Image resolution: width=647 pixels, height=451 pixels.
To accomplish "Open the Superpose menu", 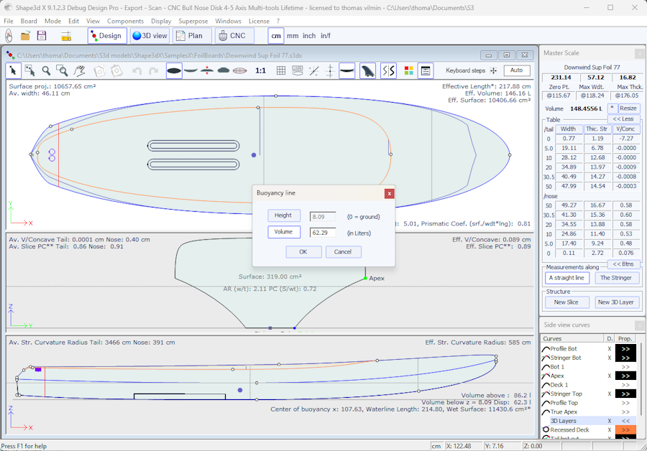I will [193, 22].
